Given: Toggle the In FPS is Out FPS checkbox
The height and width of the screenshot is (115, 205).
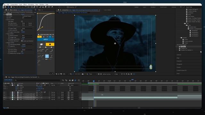Looking at the screenshot, I should 22,30.
